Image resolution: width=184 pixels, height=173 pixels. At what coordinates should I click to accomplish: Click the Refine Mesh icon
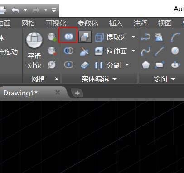pos(52,65)
